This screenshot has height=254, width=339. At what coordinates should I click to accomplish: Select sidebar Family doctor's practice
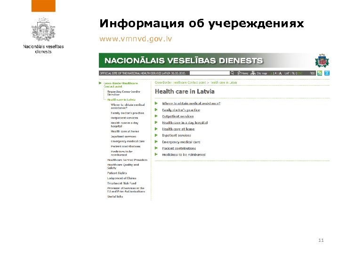pos(127,113)
